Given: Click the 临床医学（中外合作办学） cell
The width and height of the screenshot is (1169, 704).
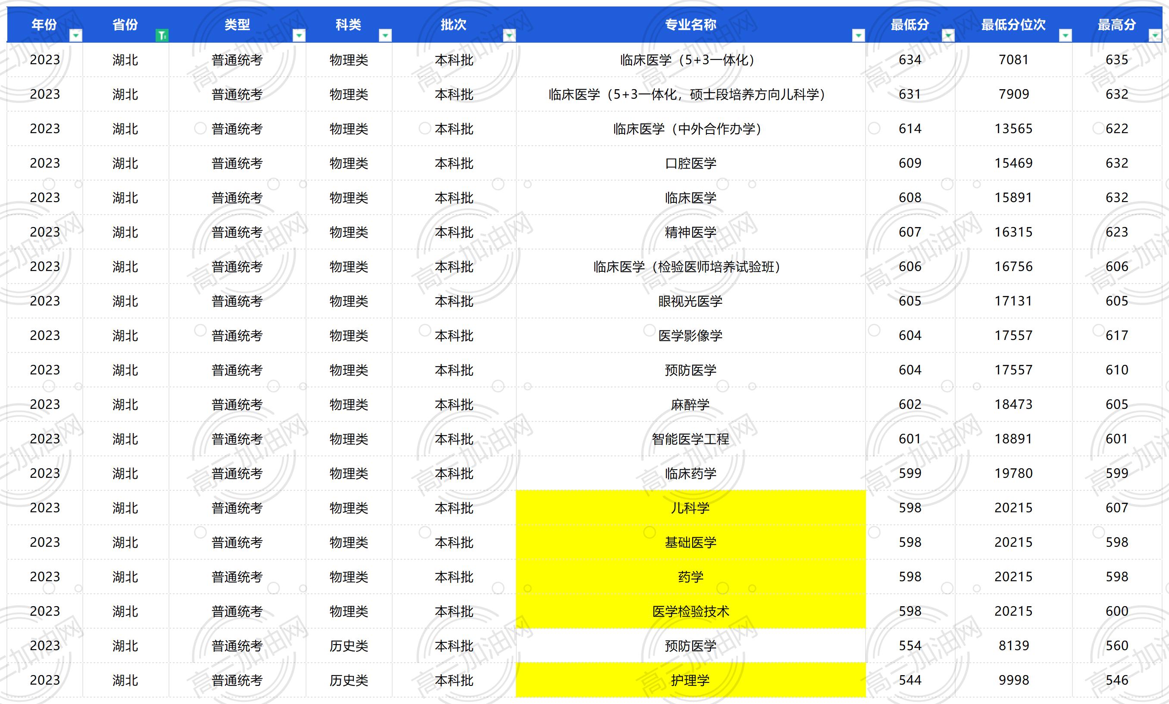Looking at the screenshot, I should 691,129.
